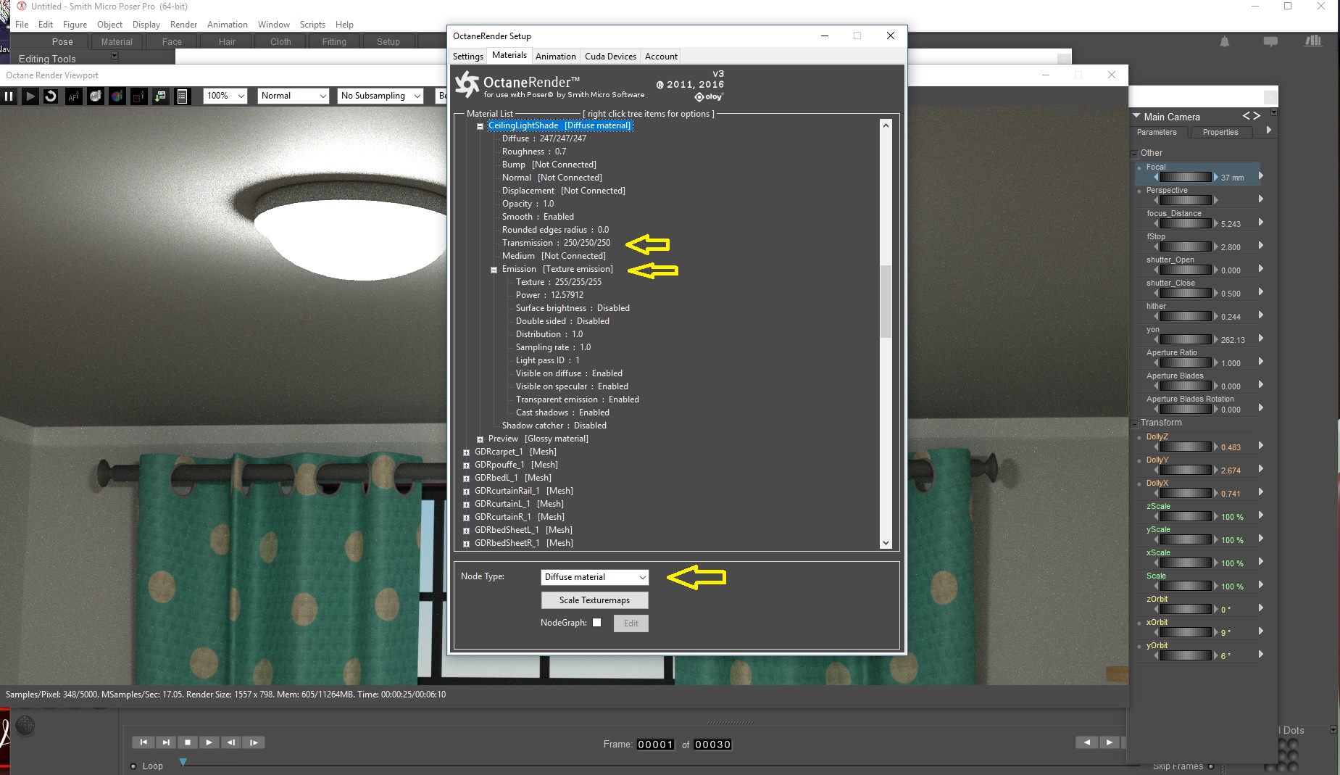Click the Material List scrollbar down arrow
Viewport: 1340px width, 775px height.
click(x=886, y=543)
